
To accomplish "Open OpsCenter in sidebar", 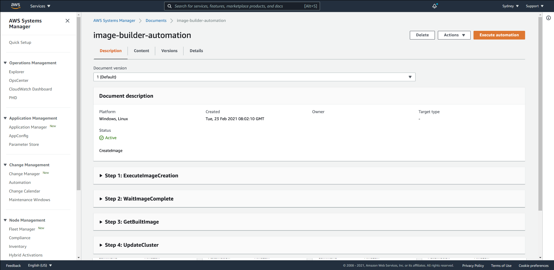I will coord(18,80).
